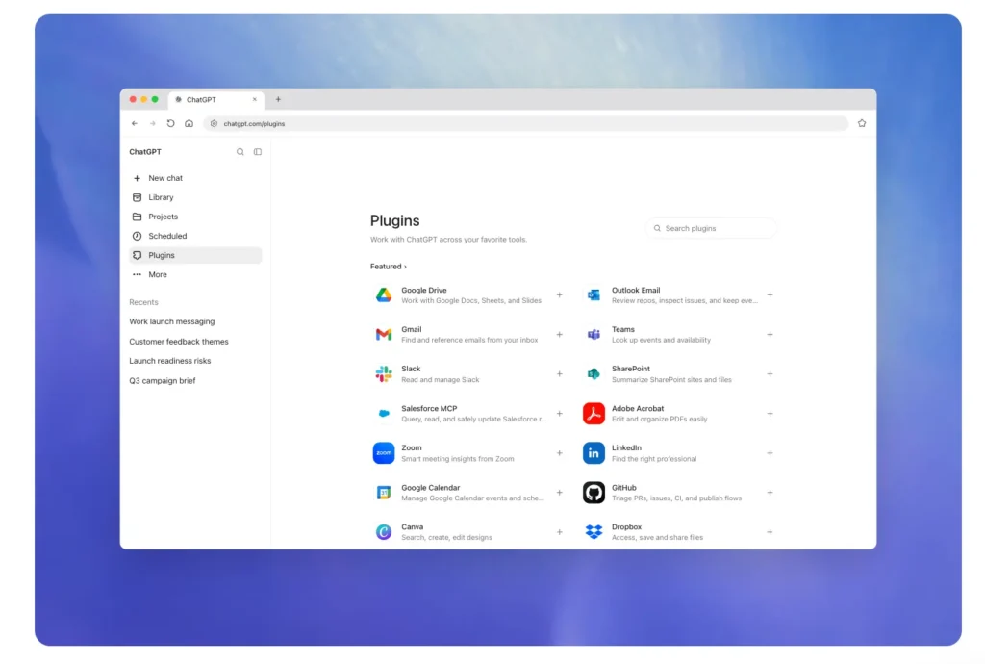This screenshot has width=985, height=664.
Task: Open Scheduled in the sidebar
Action: pyautogui.click(x=195, y=236)
